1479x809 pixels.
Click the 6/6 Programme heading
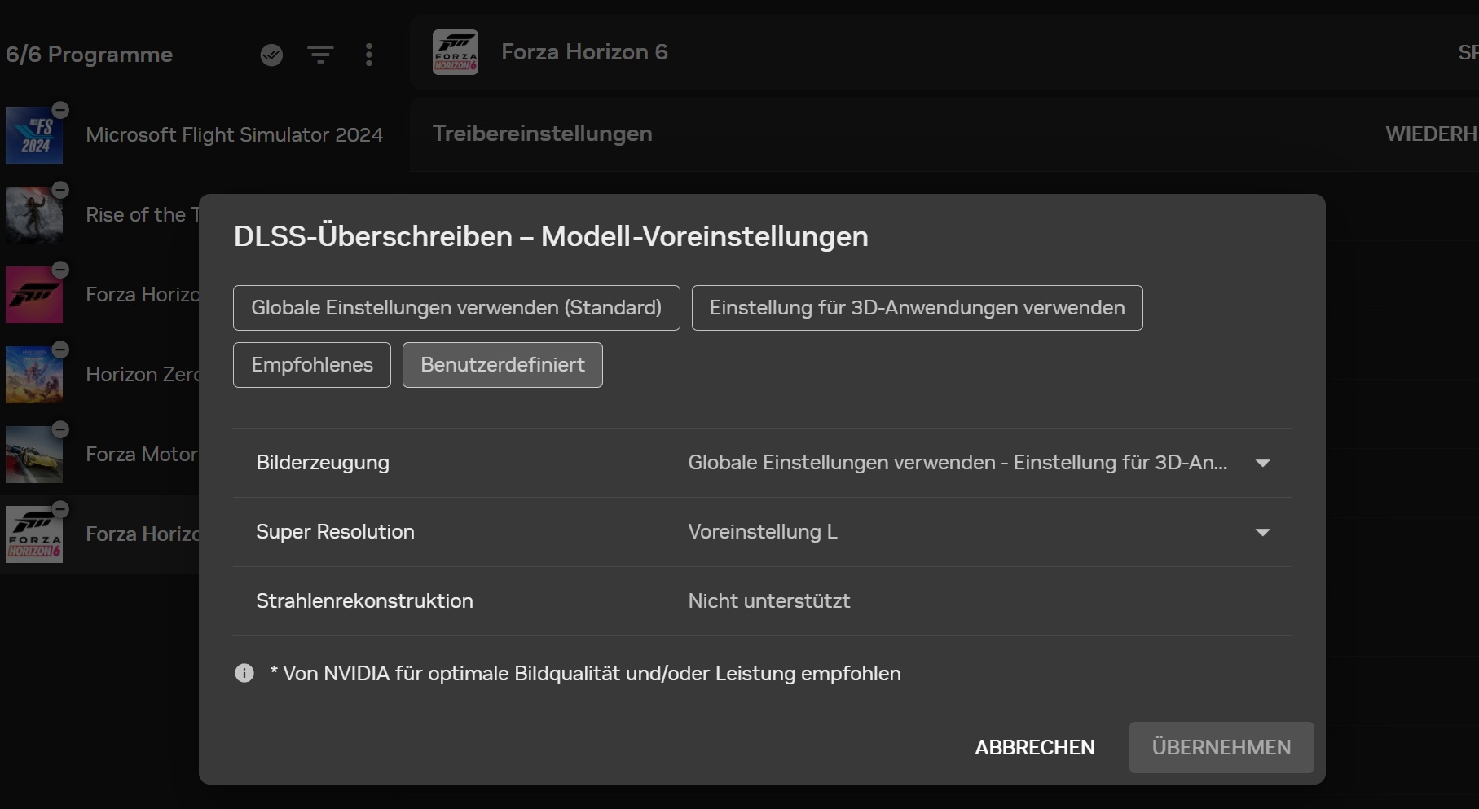tap(89, 55)
